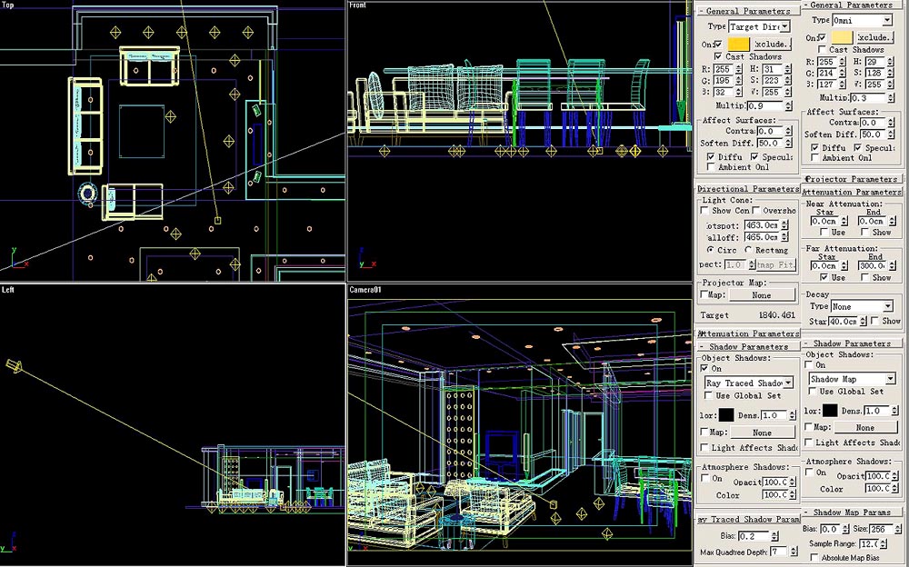
Task: Collapse Attenuation Parameters rollout in Omni panel
Action: (852, 192)
